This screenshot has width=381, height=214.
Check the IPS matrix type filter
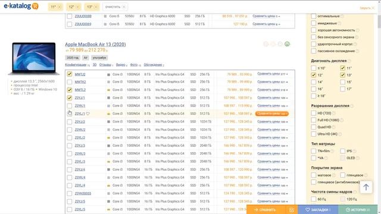point(343,151)
